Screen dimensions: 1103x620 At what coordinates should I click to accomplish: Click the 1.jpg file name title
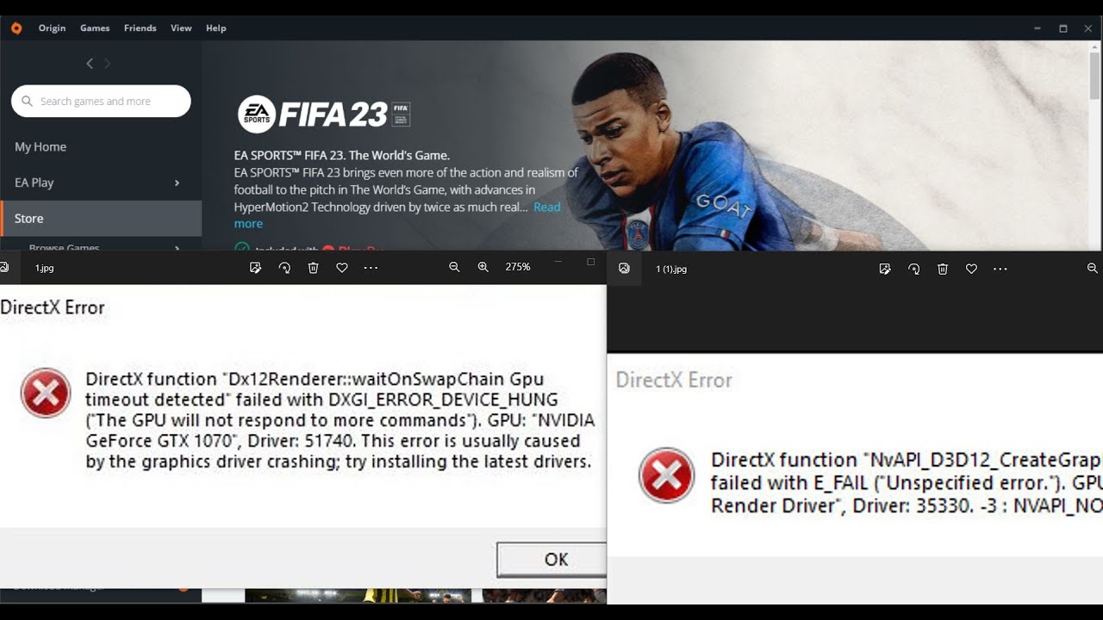tap(44, 268)
